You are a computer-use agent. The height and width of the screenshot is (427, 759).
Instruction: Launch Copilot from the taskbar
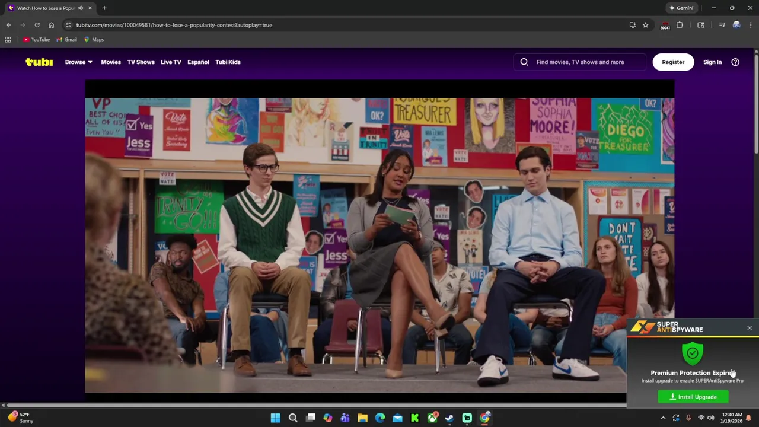pos(327,418)
